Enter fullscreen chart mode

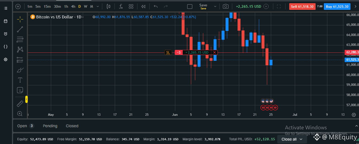279,6
